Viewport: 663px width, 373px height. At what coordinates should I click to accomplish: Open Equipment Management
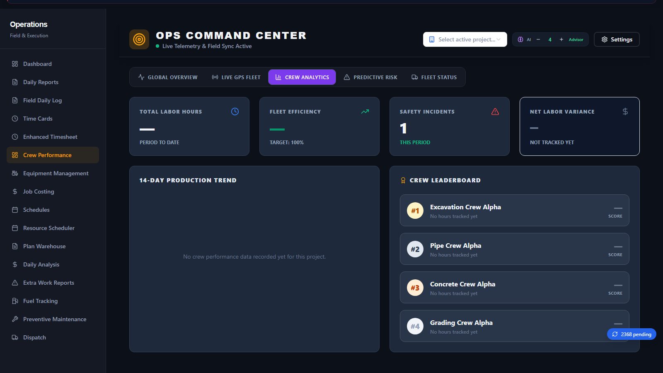pos(53,173)
